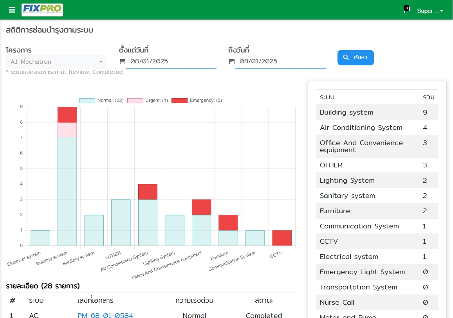Screen dimensions: 453x318
Task: Expand the Super user account menu
Action: [x=430, y=11]
